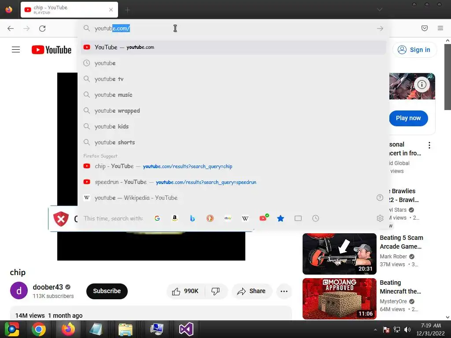The image size is (451, 338).
Task: Open doober43 channel avatar
Action: tap(19, 290)
